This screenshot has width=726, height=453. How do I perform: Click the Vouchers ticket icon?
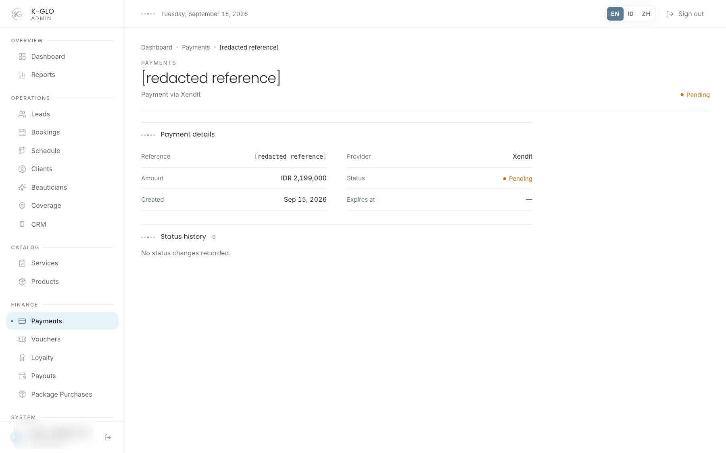[22, 339]
